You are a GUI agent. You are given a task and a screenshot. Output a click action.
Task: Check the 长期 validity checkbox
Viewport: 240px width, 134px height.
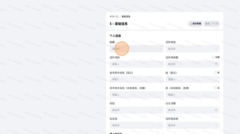pyautogui.click(x=213, y=57)
